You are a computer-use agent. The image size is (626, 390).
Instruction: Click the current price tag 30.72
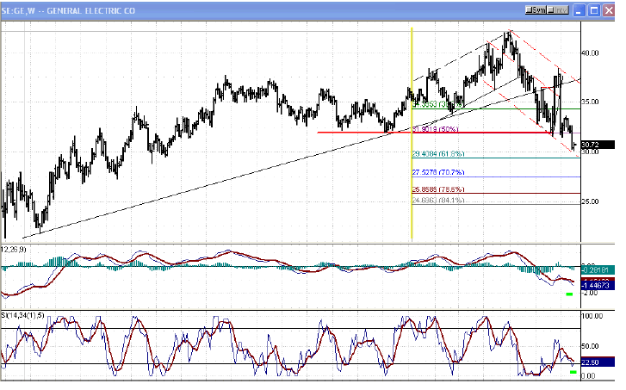tap(596, 145)
